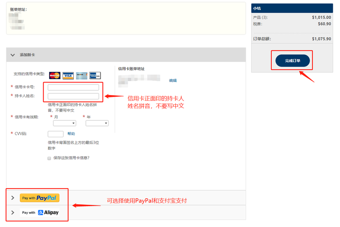The width and height of the screenshot is (340, 227).
Task: Tick the 保存这张信用卡信息 checkbox
Action: pyautogui.click(x=50, y=158)
